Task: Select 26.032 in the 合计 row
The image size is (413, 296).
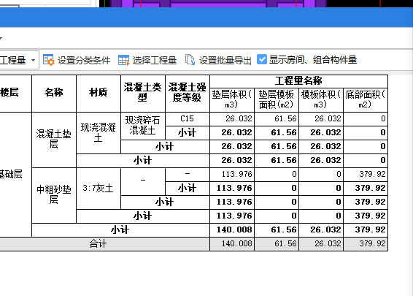Action: (x=321, y=244)
